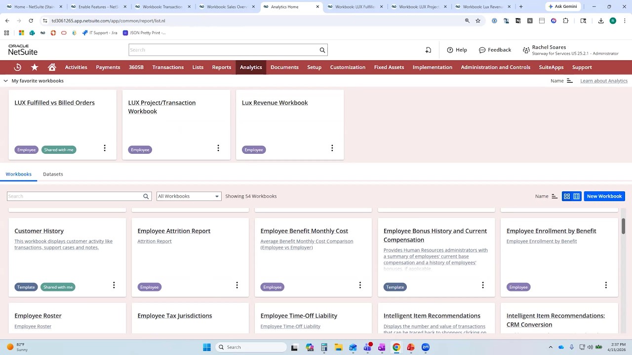Open the Customization menu

348,67
